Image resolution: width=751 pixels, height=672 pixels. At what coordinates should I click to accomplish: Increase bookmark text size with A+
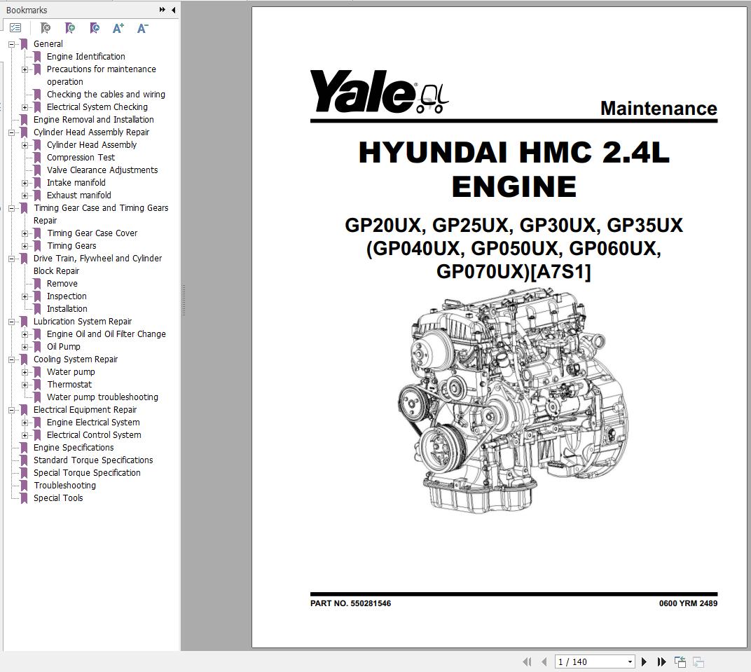118,28
